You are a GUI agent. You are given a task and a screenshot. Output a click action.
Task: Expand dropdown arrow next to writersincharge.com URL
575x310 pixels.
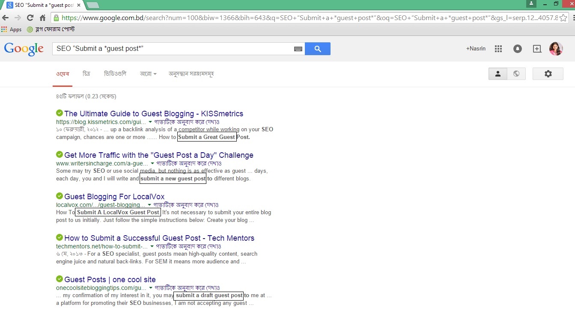(x=152, y=164)
